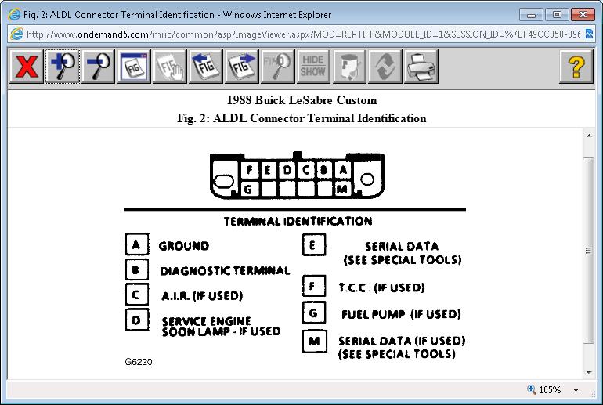Click the paint bucket toolbar icon
This screenshot has width=603, height=405.
pyautogui.click(x=348, y=67)
